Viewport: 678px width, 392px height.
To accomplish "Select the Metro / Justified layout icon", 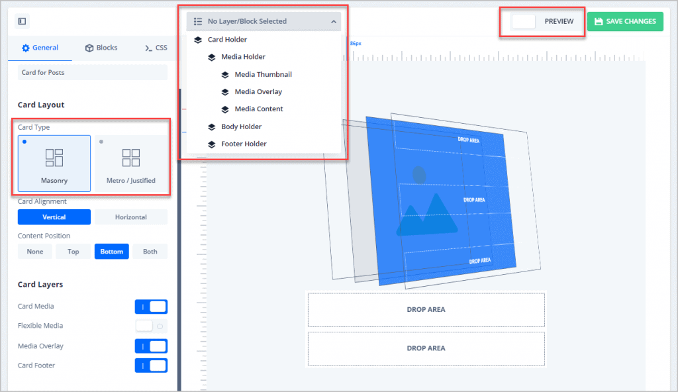I will tap(131, 158).
